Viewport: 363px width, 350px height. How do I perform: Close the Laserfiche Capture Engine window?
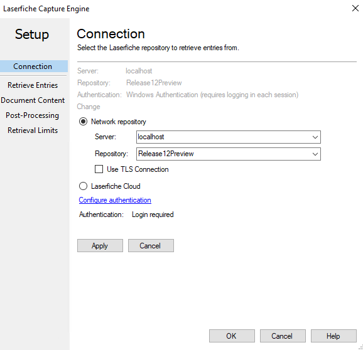[x=355, y=8]
